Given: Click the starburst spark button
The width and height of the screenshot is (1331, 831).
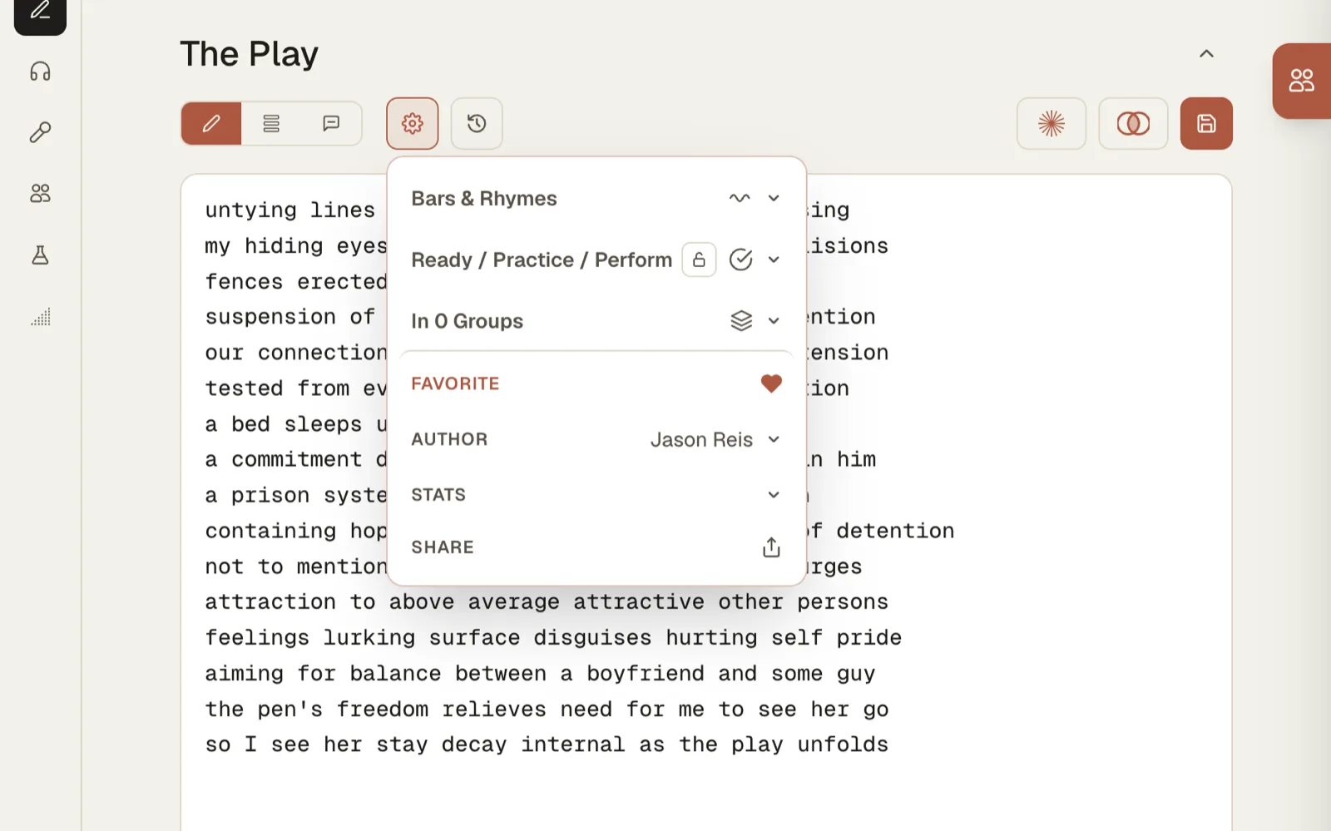Looking at the screenshot, I should (1051, 124).
